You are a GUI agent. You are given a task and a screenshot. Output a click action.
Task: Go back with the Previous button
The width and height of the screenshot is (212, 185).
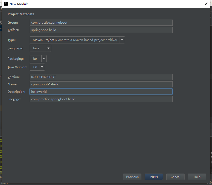tap(132, 177)
